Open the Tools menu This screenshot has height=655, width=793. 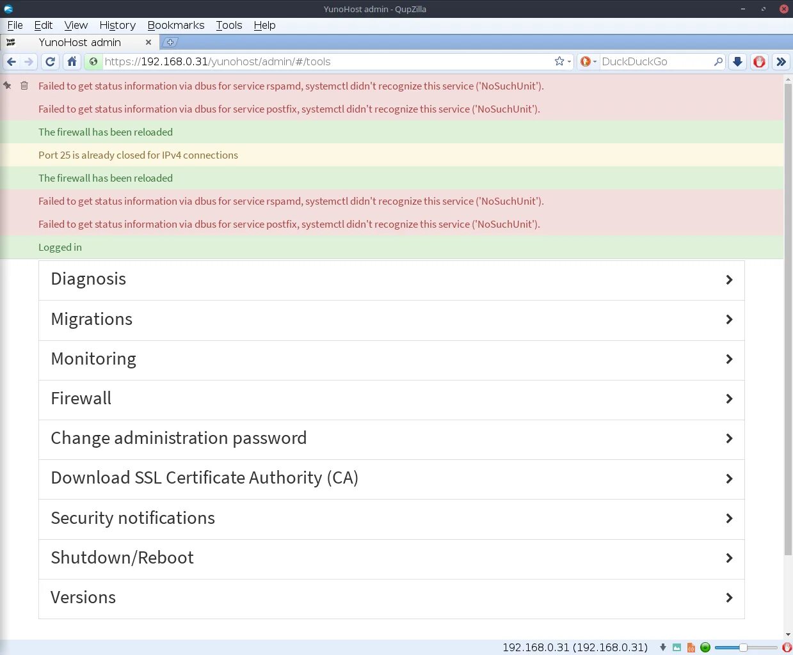pyautogui.click(x=229, y=25)
